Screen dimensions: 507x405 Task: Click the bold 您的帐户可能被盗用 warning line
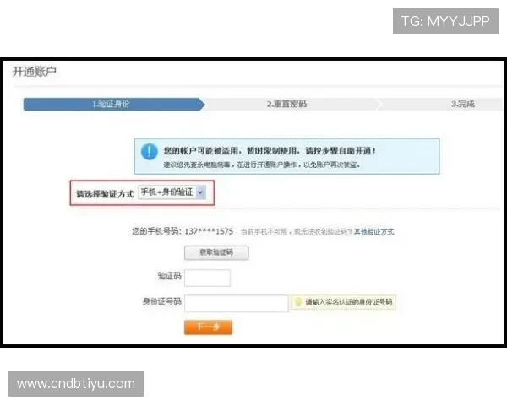[x=270, y=151]
